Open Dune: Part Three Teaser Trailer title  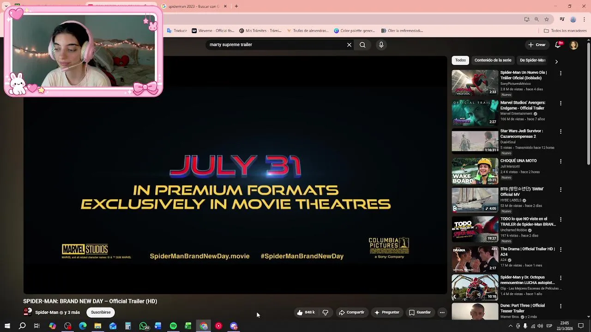pyautogui.click(x=523, y=308)
